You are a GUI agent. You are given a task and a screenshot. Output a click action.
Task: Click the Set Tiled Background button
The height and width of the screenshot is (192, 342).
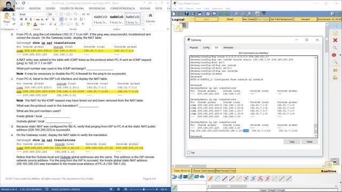pyautogui.click(x=282, y=19)
